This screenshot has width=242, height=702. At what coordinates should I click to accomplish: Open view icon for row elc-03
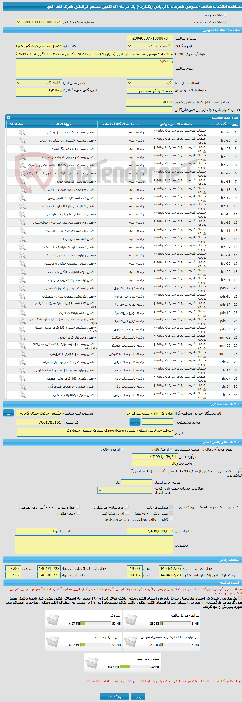[x=22, y=395]
